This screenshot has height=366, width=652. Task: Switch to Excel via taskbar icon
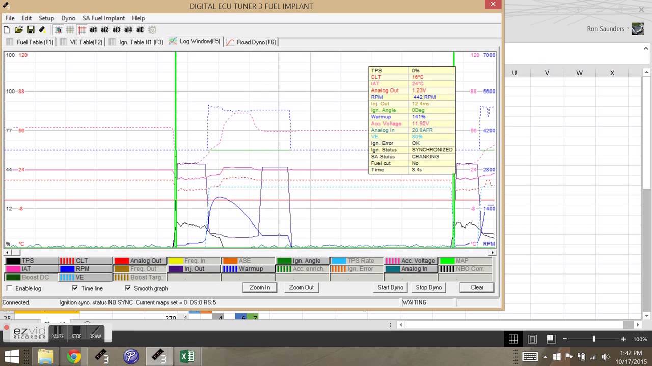pos(187,356)
